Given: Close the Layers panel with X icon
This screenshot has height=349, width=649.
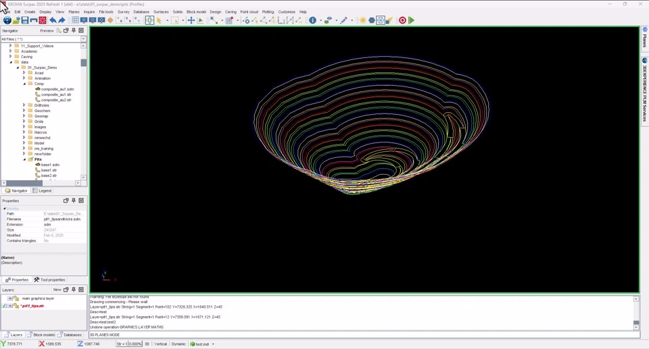Looking at the screenshot, I should pyautogui.click(x=81, y=290).
